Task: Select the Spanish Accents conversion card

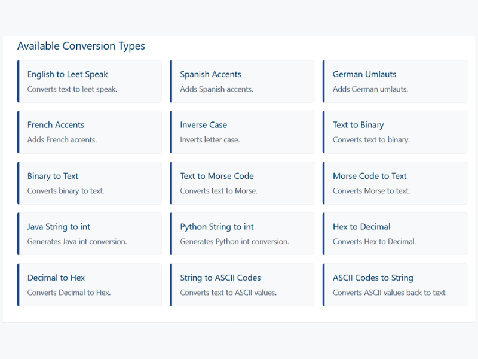Action: coord(242,81)
